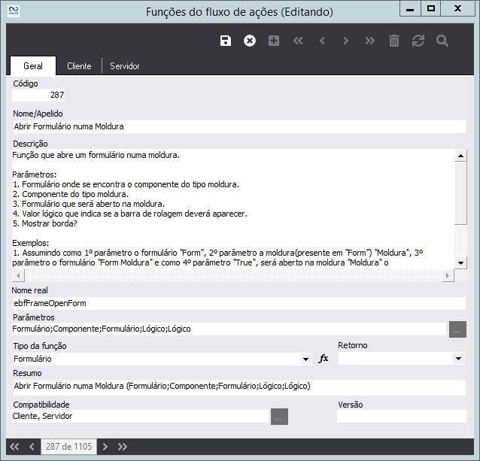Click the toolbar previous record arrow

click(322, 41)
